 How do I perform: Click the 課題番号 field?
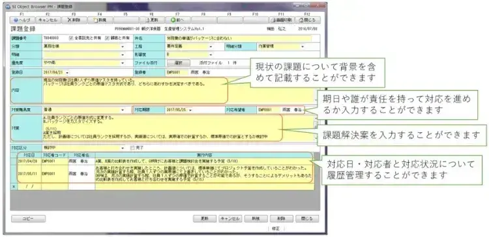click(x=55, y=38)
